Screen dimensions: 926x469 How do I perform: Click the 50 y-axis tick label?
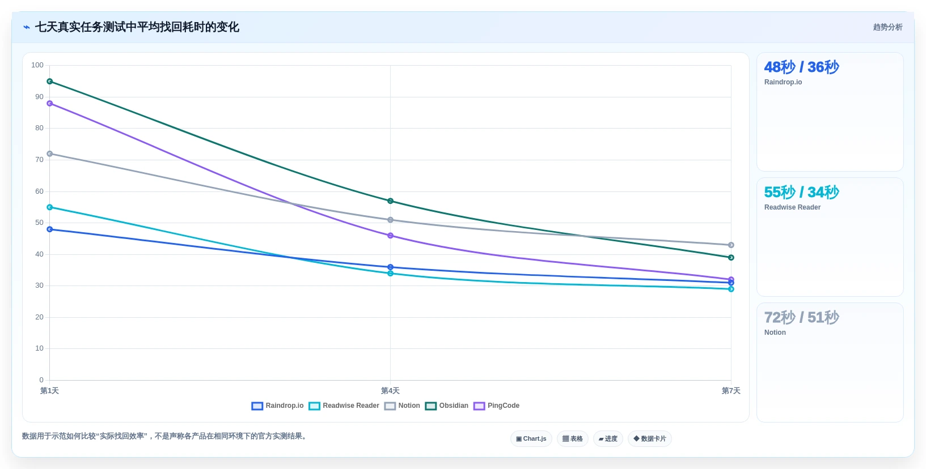[x=39, y=223]
